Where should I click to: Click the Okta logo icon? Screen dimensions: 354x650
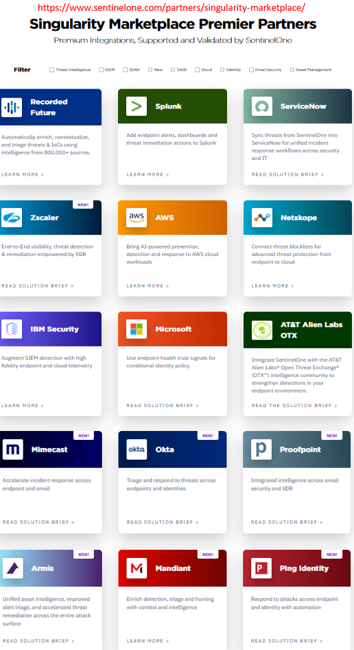click(x=137, y=450)
